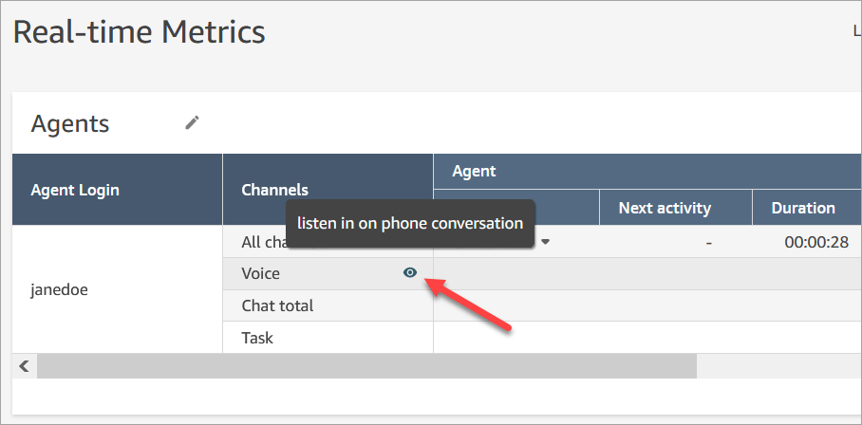This screenshot has height=425, width=862.
Task: Click the listen in on phone conversation tooltip
Action: coord(410,224)
